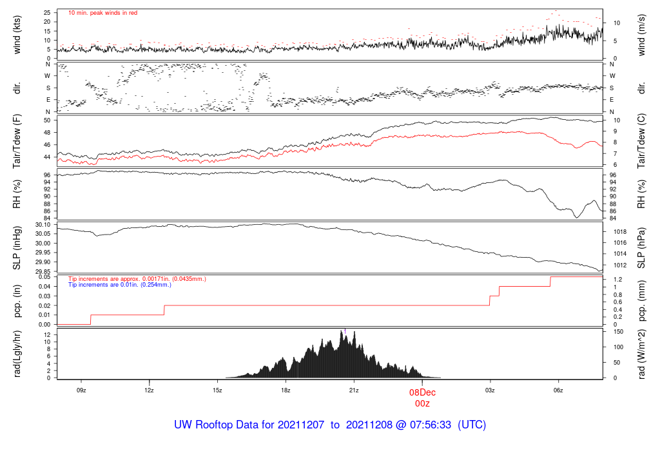
Task: Click the purple marker atop the radiation peak
Action: click(x=345, y=332)
